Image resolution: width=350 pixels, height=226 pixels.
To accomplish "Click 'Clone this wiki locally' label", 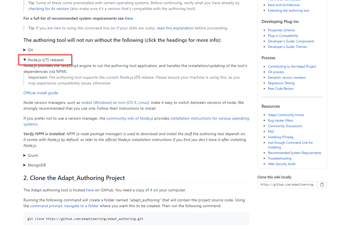I will pos(274,177).
